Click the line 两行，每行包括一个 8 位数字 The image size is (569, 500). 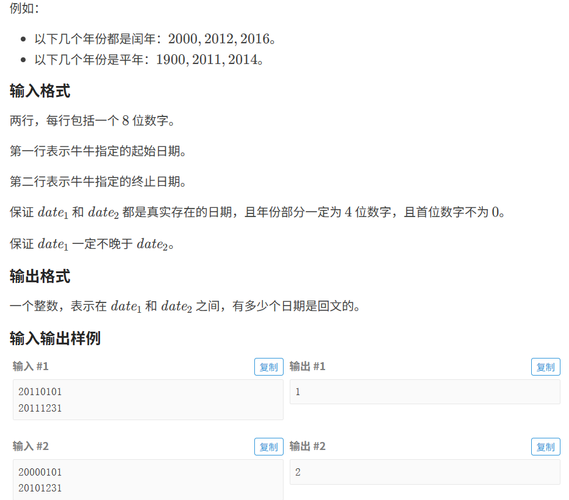click(x=92, y=121)
